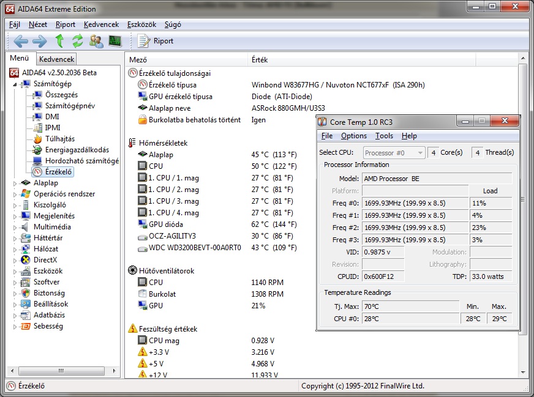Open the Select CPU Processor #0 dropdown

coord(394,153)
